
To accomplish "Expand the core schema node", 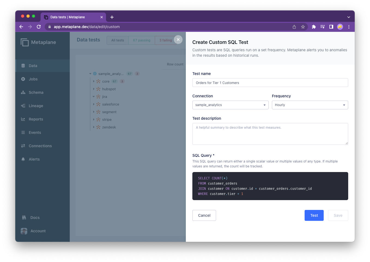I will point(94,81).
